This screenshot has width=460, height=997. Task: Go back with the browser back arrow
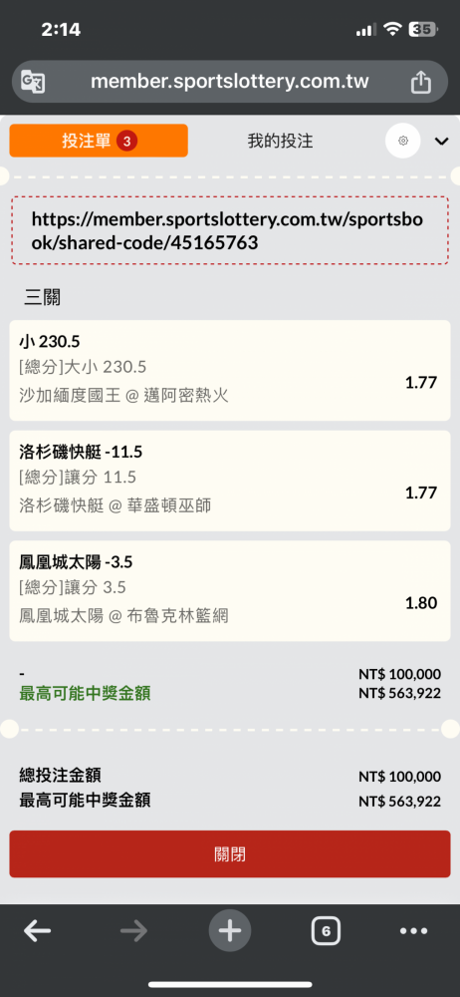(38, 931)
